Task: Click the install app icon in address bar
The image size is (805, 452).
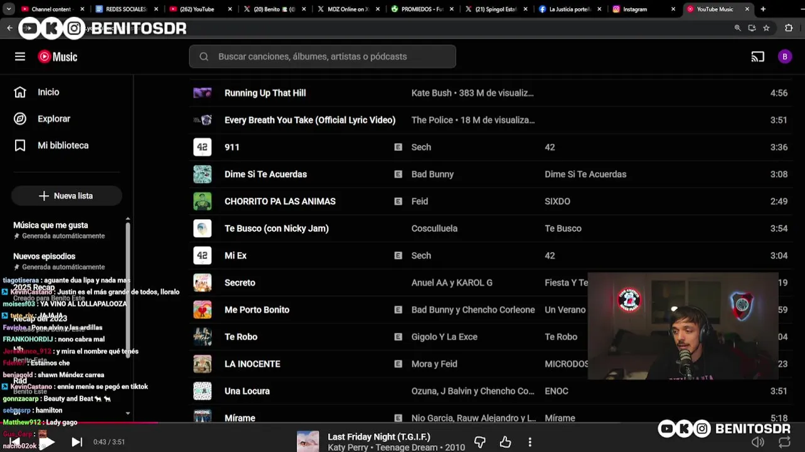Action: coord(752,28)
